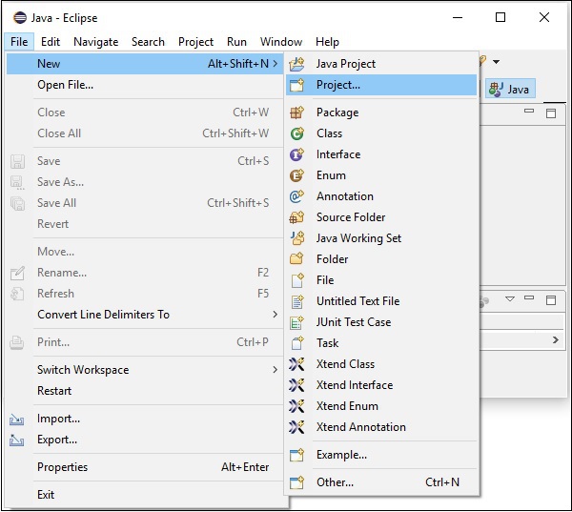The image size is (572, 512).
Task: Expand the Switch Workspace submenu arrow
Action: pos(276,370)
